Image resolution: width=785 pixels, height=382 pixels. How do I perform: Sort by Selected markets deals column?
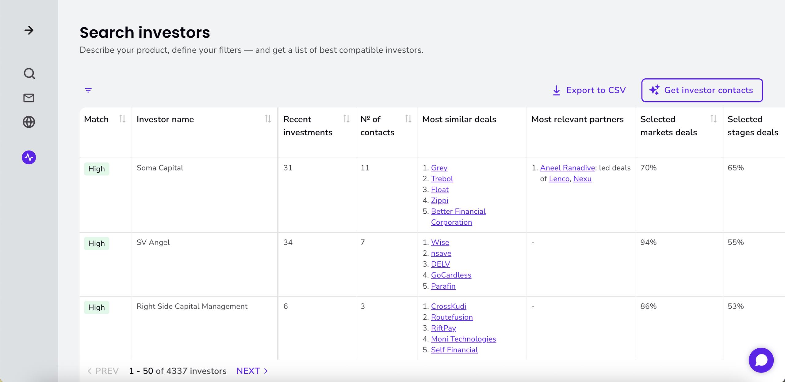(713, 119)
